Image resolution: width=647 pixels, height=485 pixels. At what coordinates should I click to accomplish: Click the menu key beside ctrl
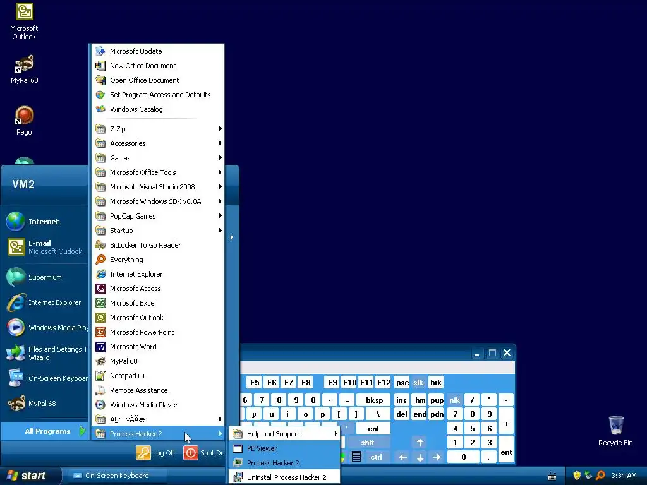[356, 457]
